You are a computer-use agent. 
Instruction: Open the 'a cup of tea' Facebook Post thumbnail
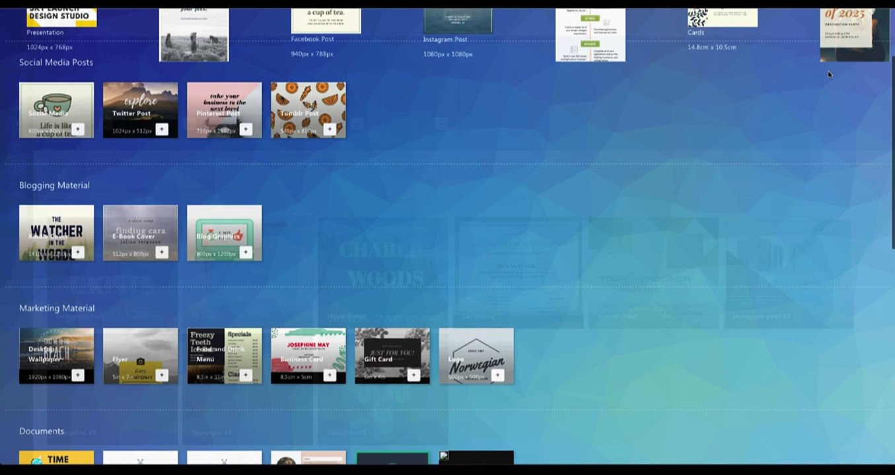[326, 20]
